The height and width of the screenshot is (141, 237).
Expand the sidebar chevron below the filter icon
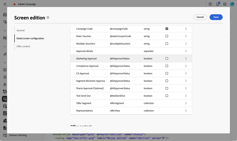click(x=5, y=31)
